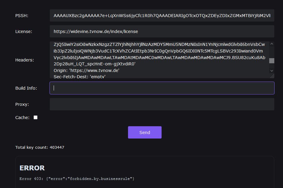Viewport: 283px width, 188px height.
Task: Focus the License URL field
Action: point(162,31)
